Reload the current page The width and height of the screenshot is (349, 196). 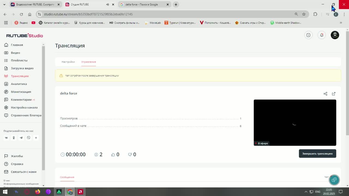(21, 14)
